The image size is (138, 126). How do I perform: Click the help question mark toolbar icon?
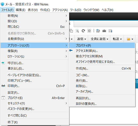(89, 31)
